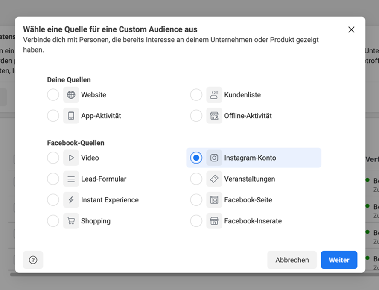
Task: Close the Custom Audience dialog
Action: (x=351, y=29)
